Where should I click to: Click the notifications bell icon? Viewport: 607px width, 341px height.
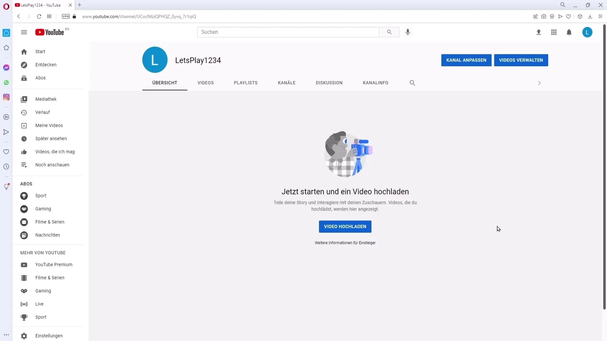tap(569, 32)
